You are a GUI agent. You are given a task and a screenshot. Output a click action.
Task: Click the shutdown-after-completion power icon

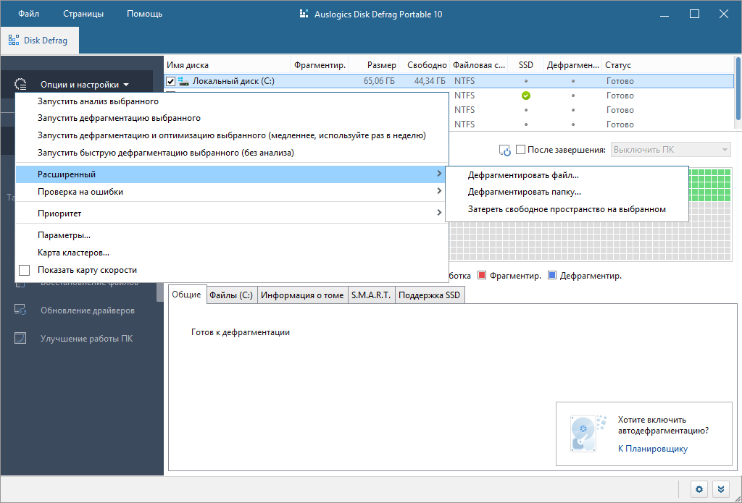point(505,151)
